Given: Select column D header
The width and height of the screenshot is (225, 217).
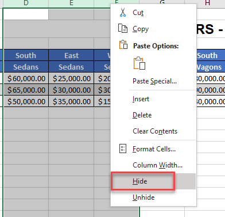Looking at the screenshot, I should [x=26, y=3].
